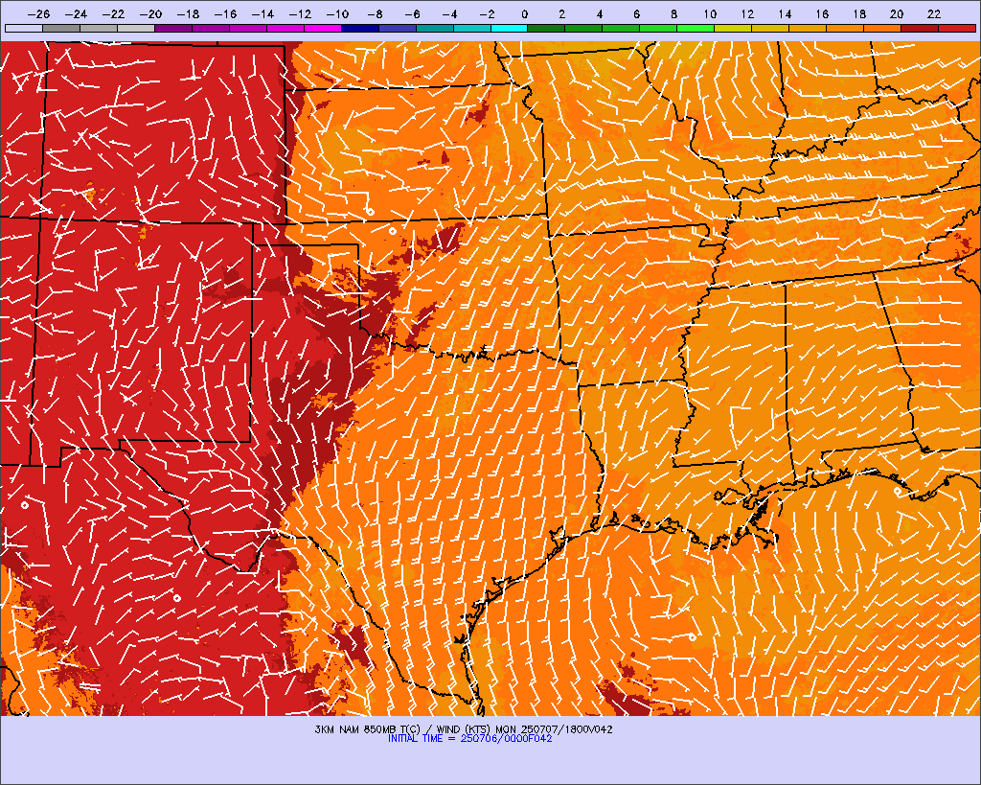Click the "12" legend label
The image size is (981, 785).
747,13
